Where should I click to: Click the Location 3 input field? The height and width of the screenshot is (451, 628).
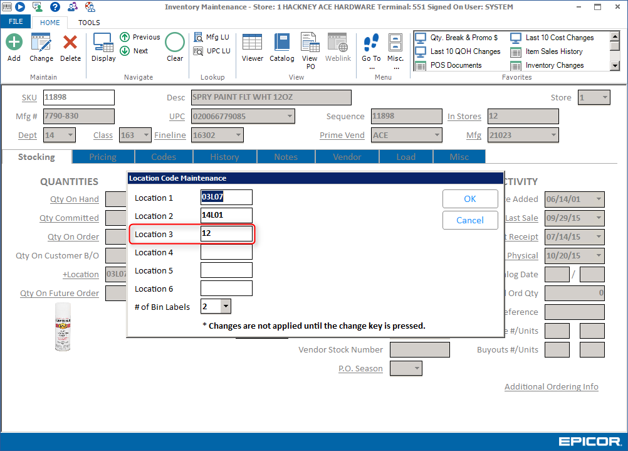[227, 234]
